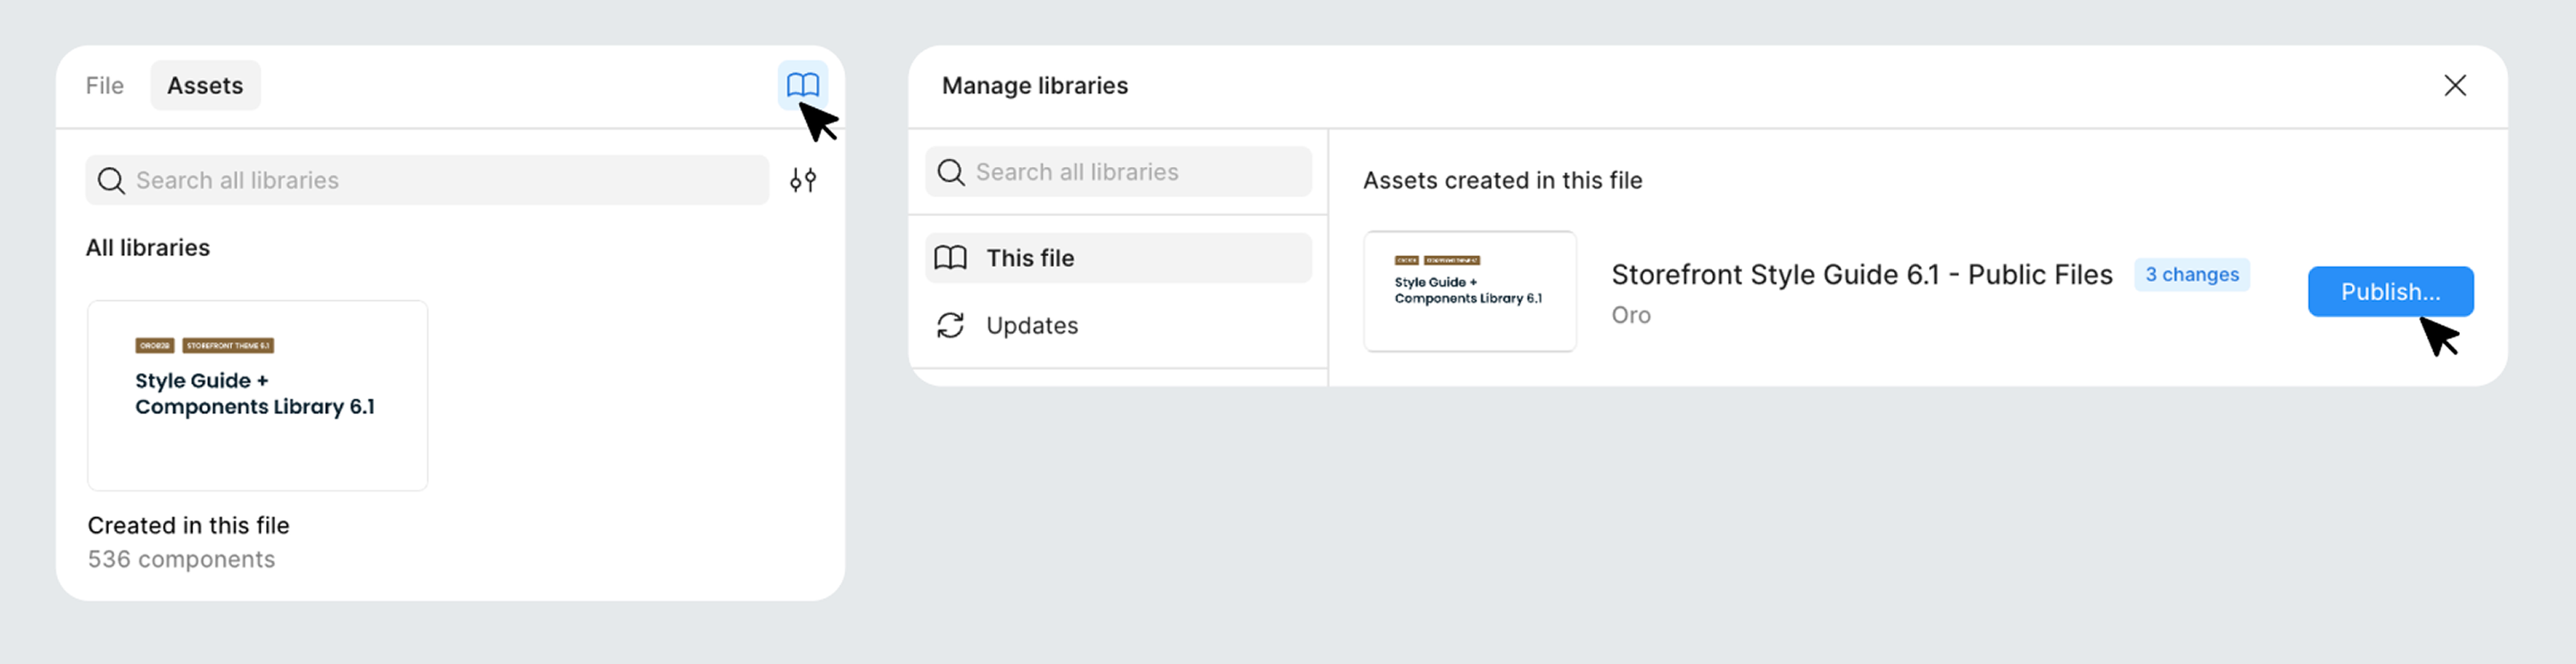2576x664 pixels.
Task: Close the Manage libraries dialog
Action: 2454,86
